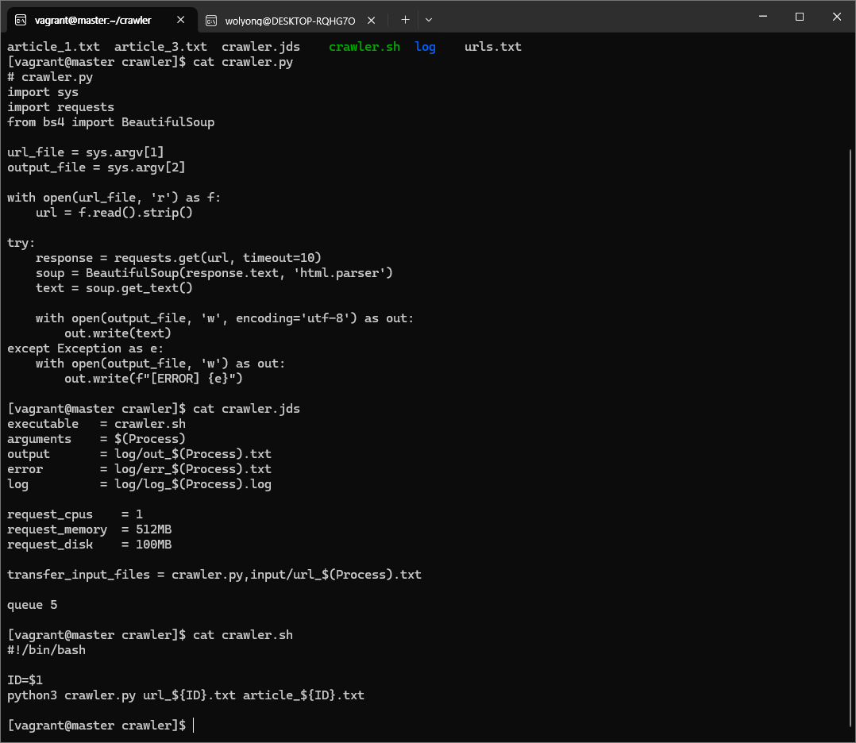Select the vagrant@master:~/crawler tab
856x743 pixels.
93,20
